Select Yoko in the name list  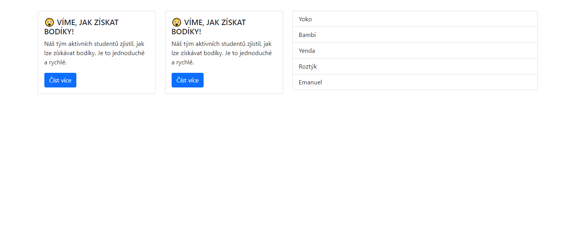[x=305, y=19]
